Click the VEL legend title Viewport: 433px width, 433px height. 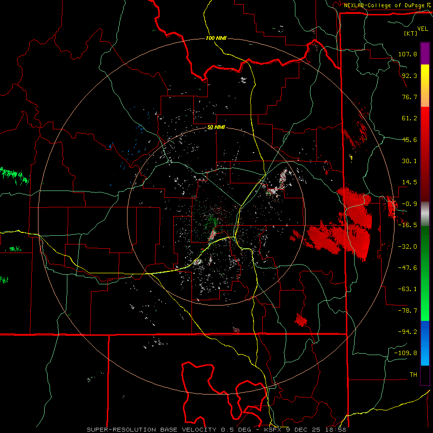pyautogui.click(x=422, y=29)
